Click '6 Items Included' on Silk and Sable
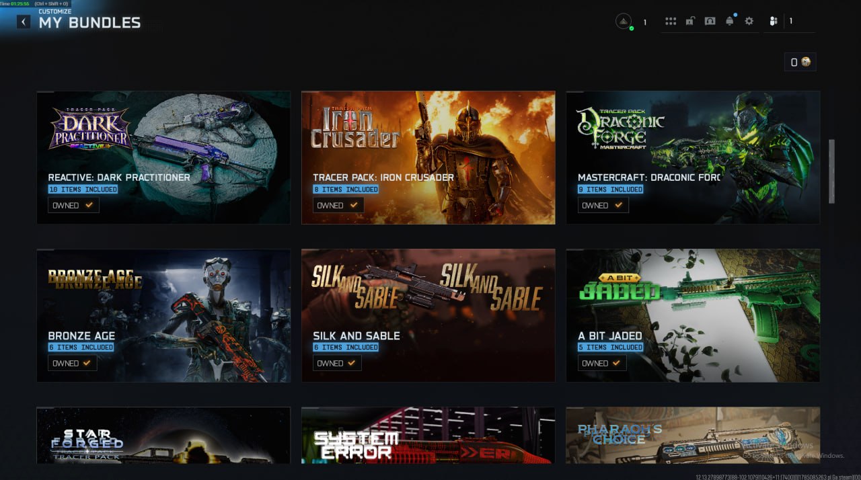This screenshot has width=861, height=480. tap(346, 348)
